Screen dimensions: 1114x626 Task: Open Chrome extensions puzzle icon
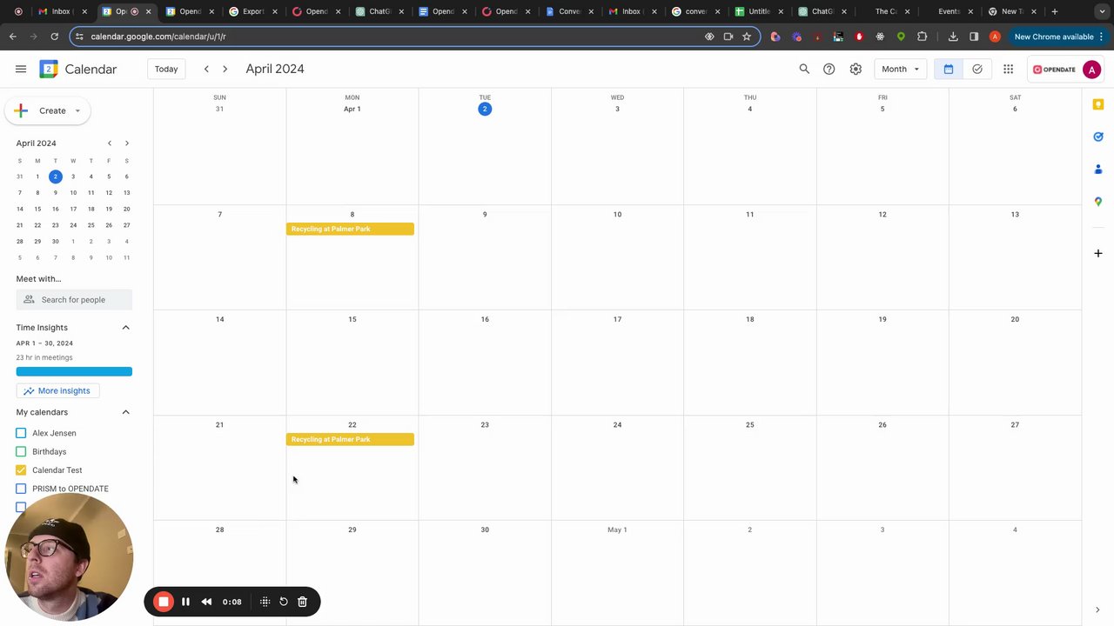point(922,37)
